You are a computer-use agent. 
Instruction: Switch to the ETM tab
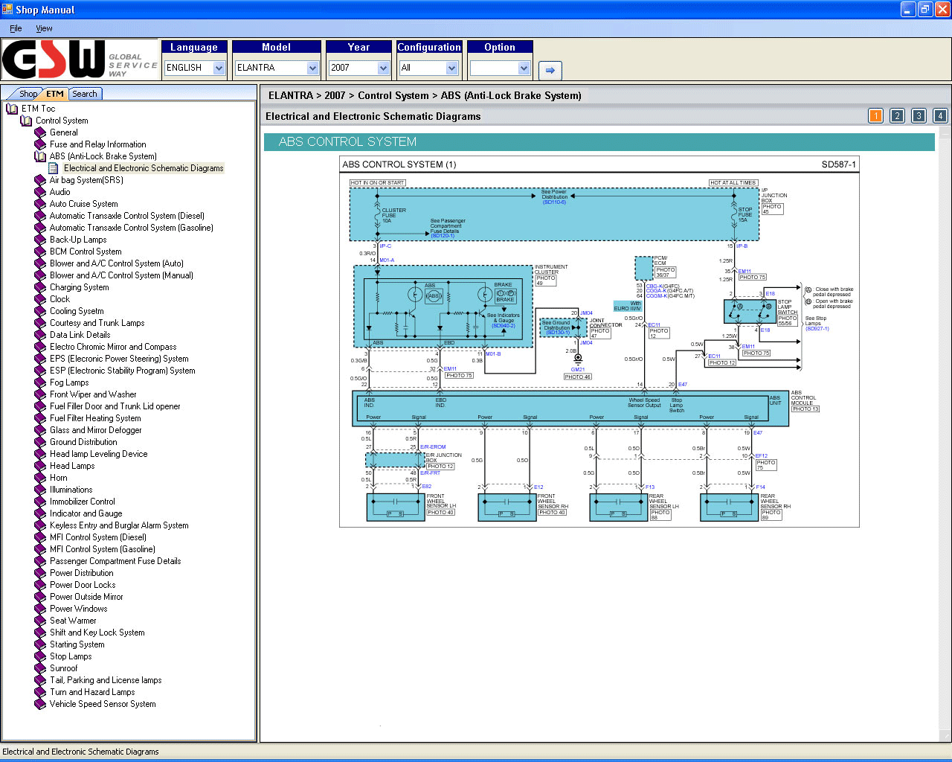(x=55, y=94)
